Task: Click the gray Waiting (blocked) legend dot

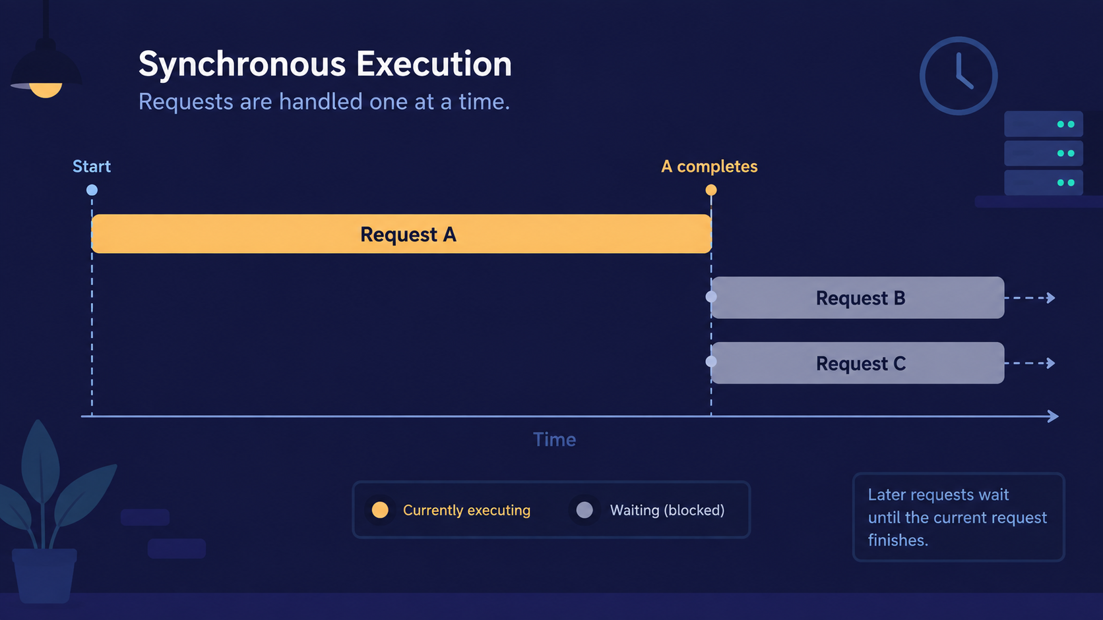Action: click(x=584, y=510)
